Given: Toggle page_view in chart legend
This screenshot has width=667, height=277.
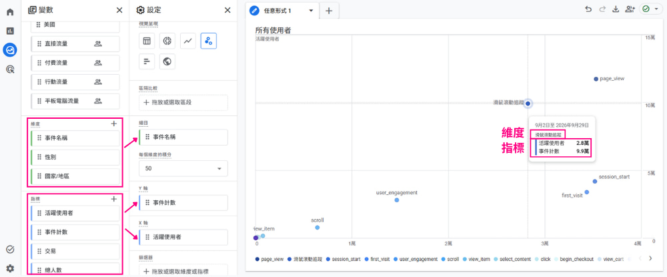Looking at the screenshot, I should click(x=269, y=259).
